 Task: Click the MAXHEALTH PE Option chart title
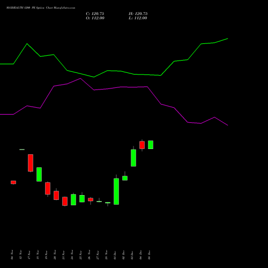[x=41, y=8]
